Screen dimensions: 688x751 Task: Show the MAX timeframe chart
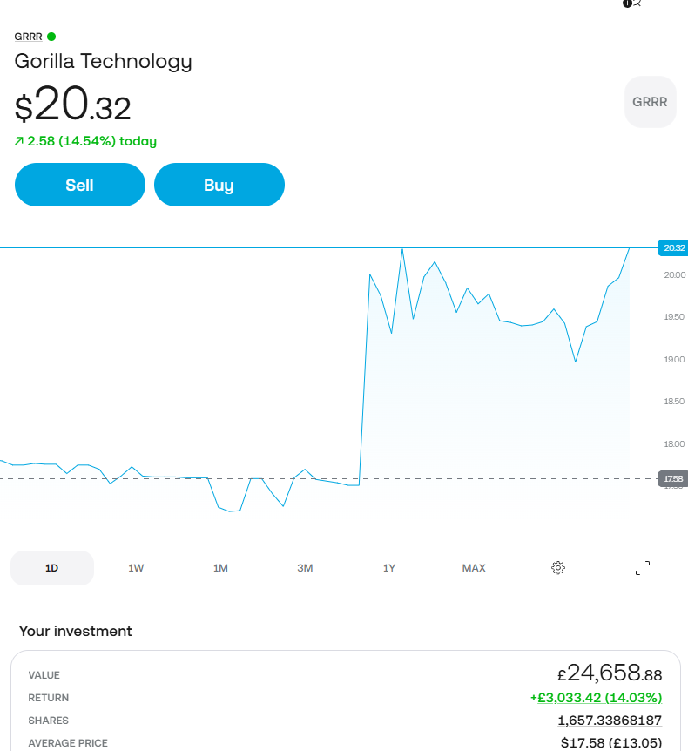pyautogui.click(x=474, y=568)
